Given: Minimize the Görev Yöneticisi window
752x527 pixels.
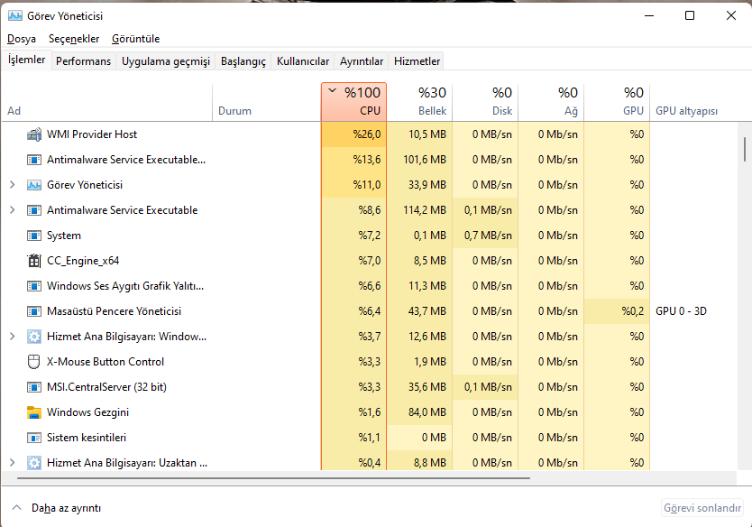Looking at the screenshot, I should click(x=649, y=16).
